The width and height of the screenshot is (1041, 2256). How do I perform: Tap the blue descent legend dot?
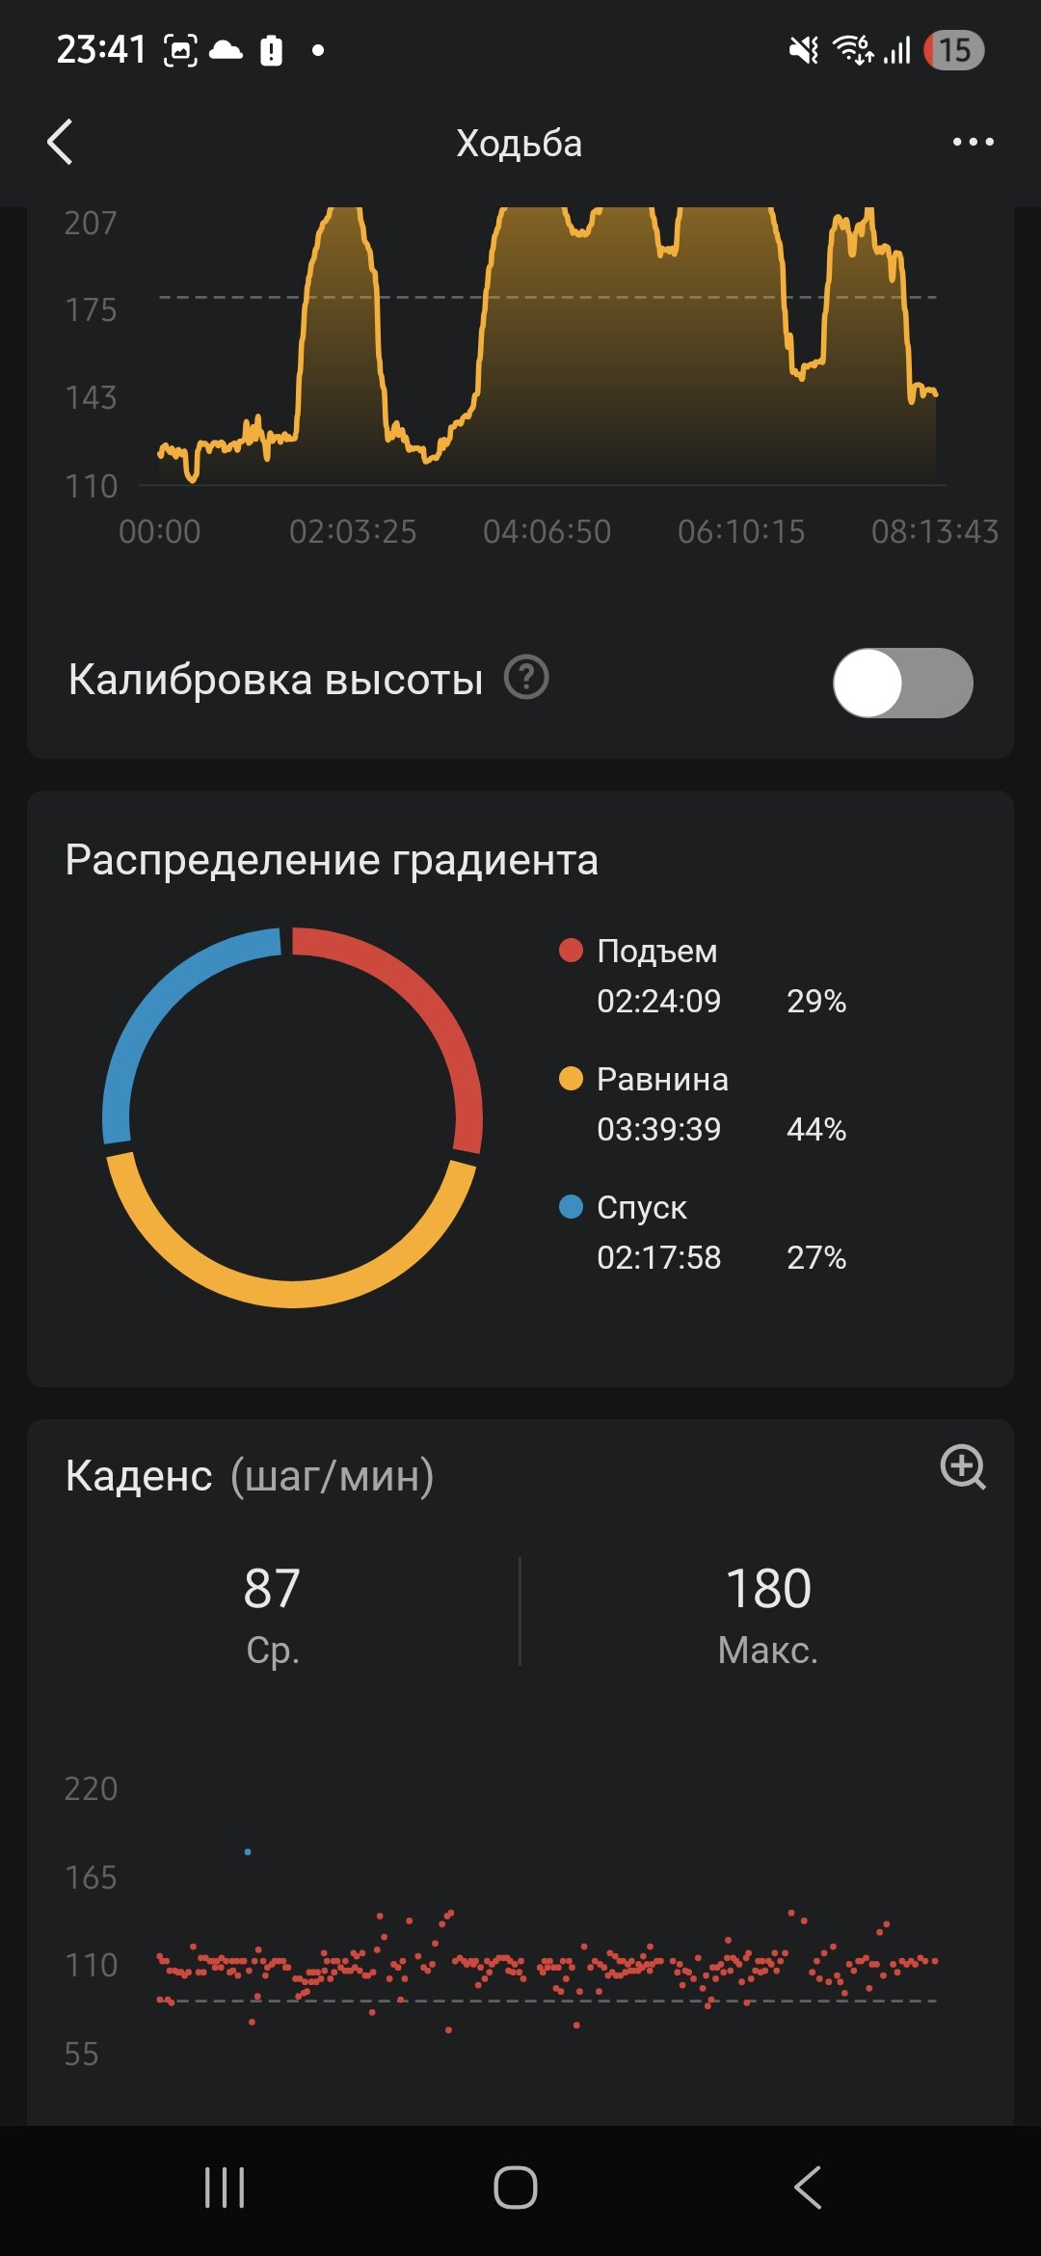click(x=571, y=1207)
